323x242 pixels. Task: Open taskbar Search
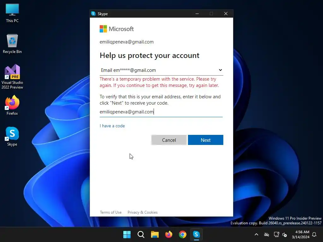[141, 234]
